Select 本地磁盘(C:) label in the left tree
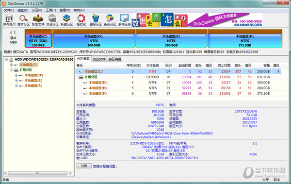Image resolution: width=291 pixels, height=184 pixels. [x=29, y=65]
